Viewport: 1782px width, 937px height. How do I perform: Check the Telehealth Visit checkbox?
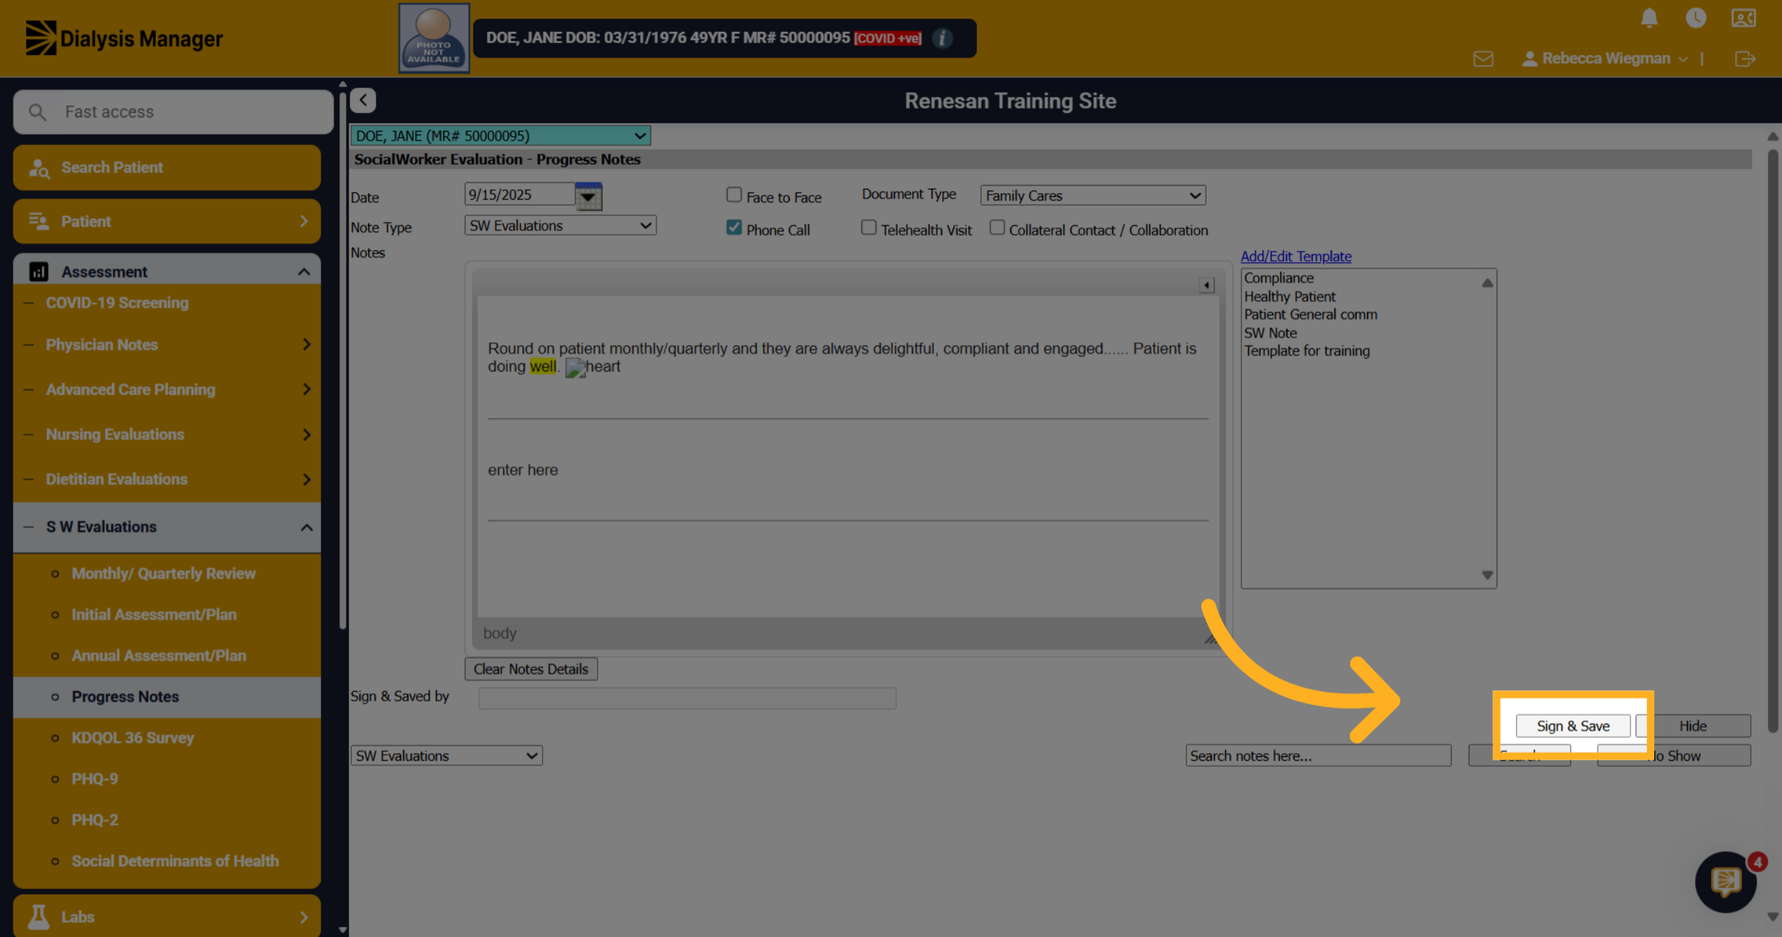click(868, 227)
